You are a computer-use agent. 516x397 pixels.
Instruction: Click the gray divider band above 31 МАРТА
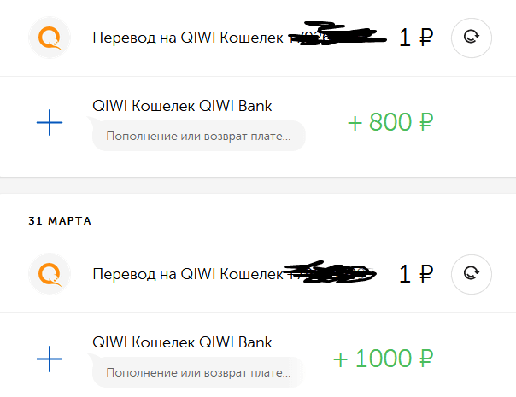(258, 186)
